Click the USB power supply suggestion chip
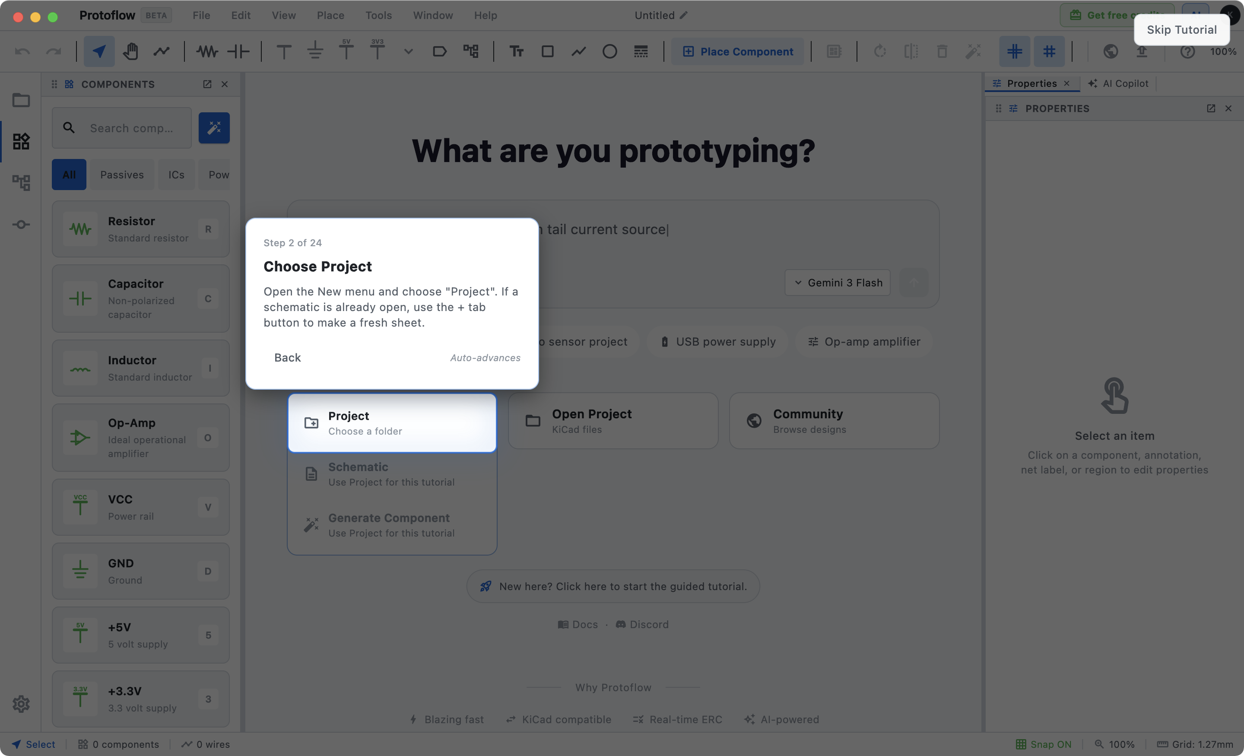Image resolution: width=1244 pixels, height=756 pixels. 718,341
